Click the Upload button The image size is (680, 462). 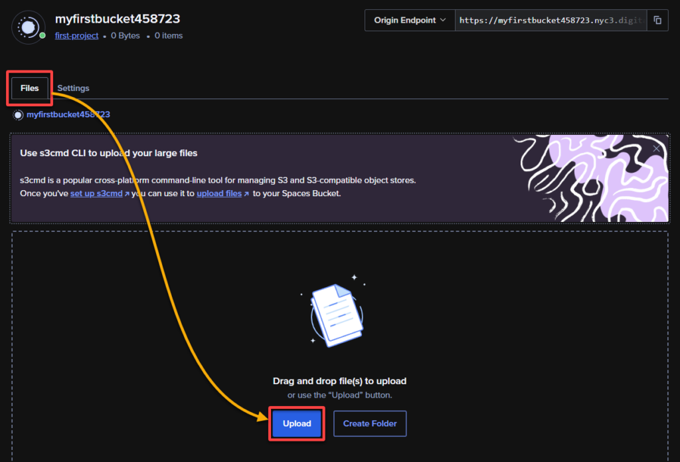click(x=297, y=424)
